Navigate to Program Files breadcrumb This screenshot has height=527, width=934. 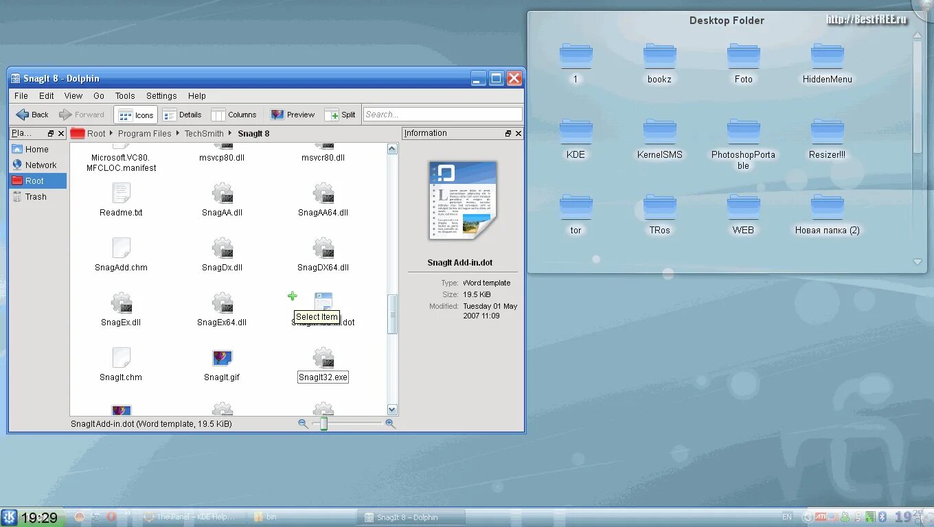[144, 134]
